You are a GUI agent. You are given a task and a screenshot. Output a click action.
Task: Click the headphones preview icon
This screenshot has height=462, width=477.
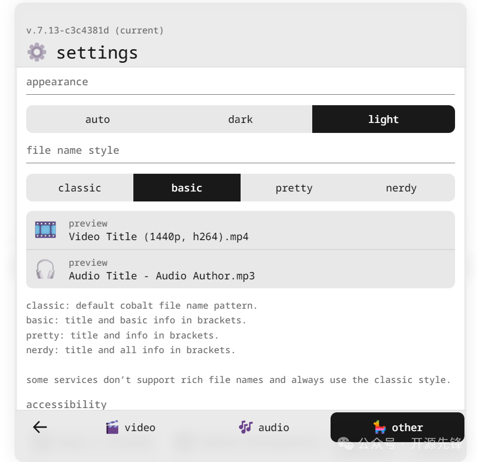click(46, 269)
